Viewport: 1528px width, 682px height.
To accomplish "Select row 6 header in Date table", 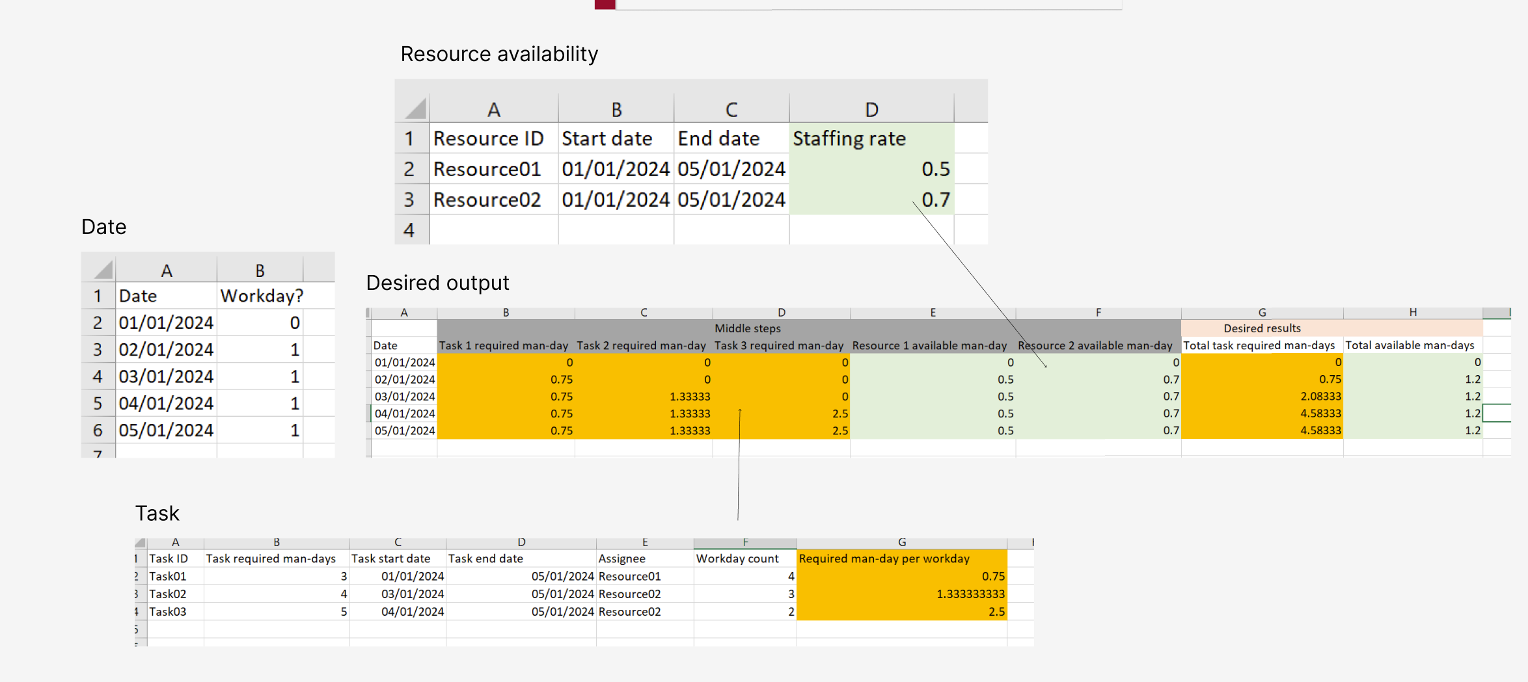I will pyautogui.click(x=98, y=430).
